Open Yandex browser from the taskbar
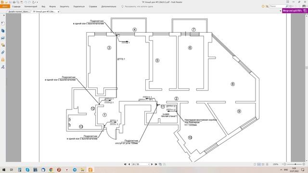The image size is (308, 173). point(67,170)
